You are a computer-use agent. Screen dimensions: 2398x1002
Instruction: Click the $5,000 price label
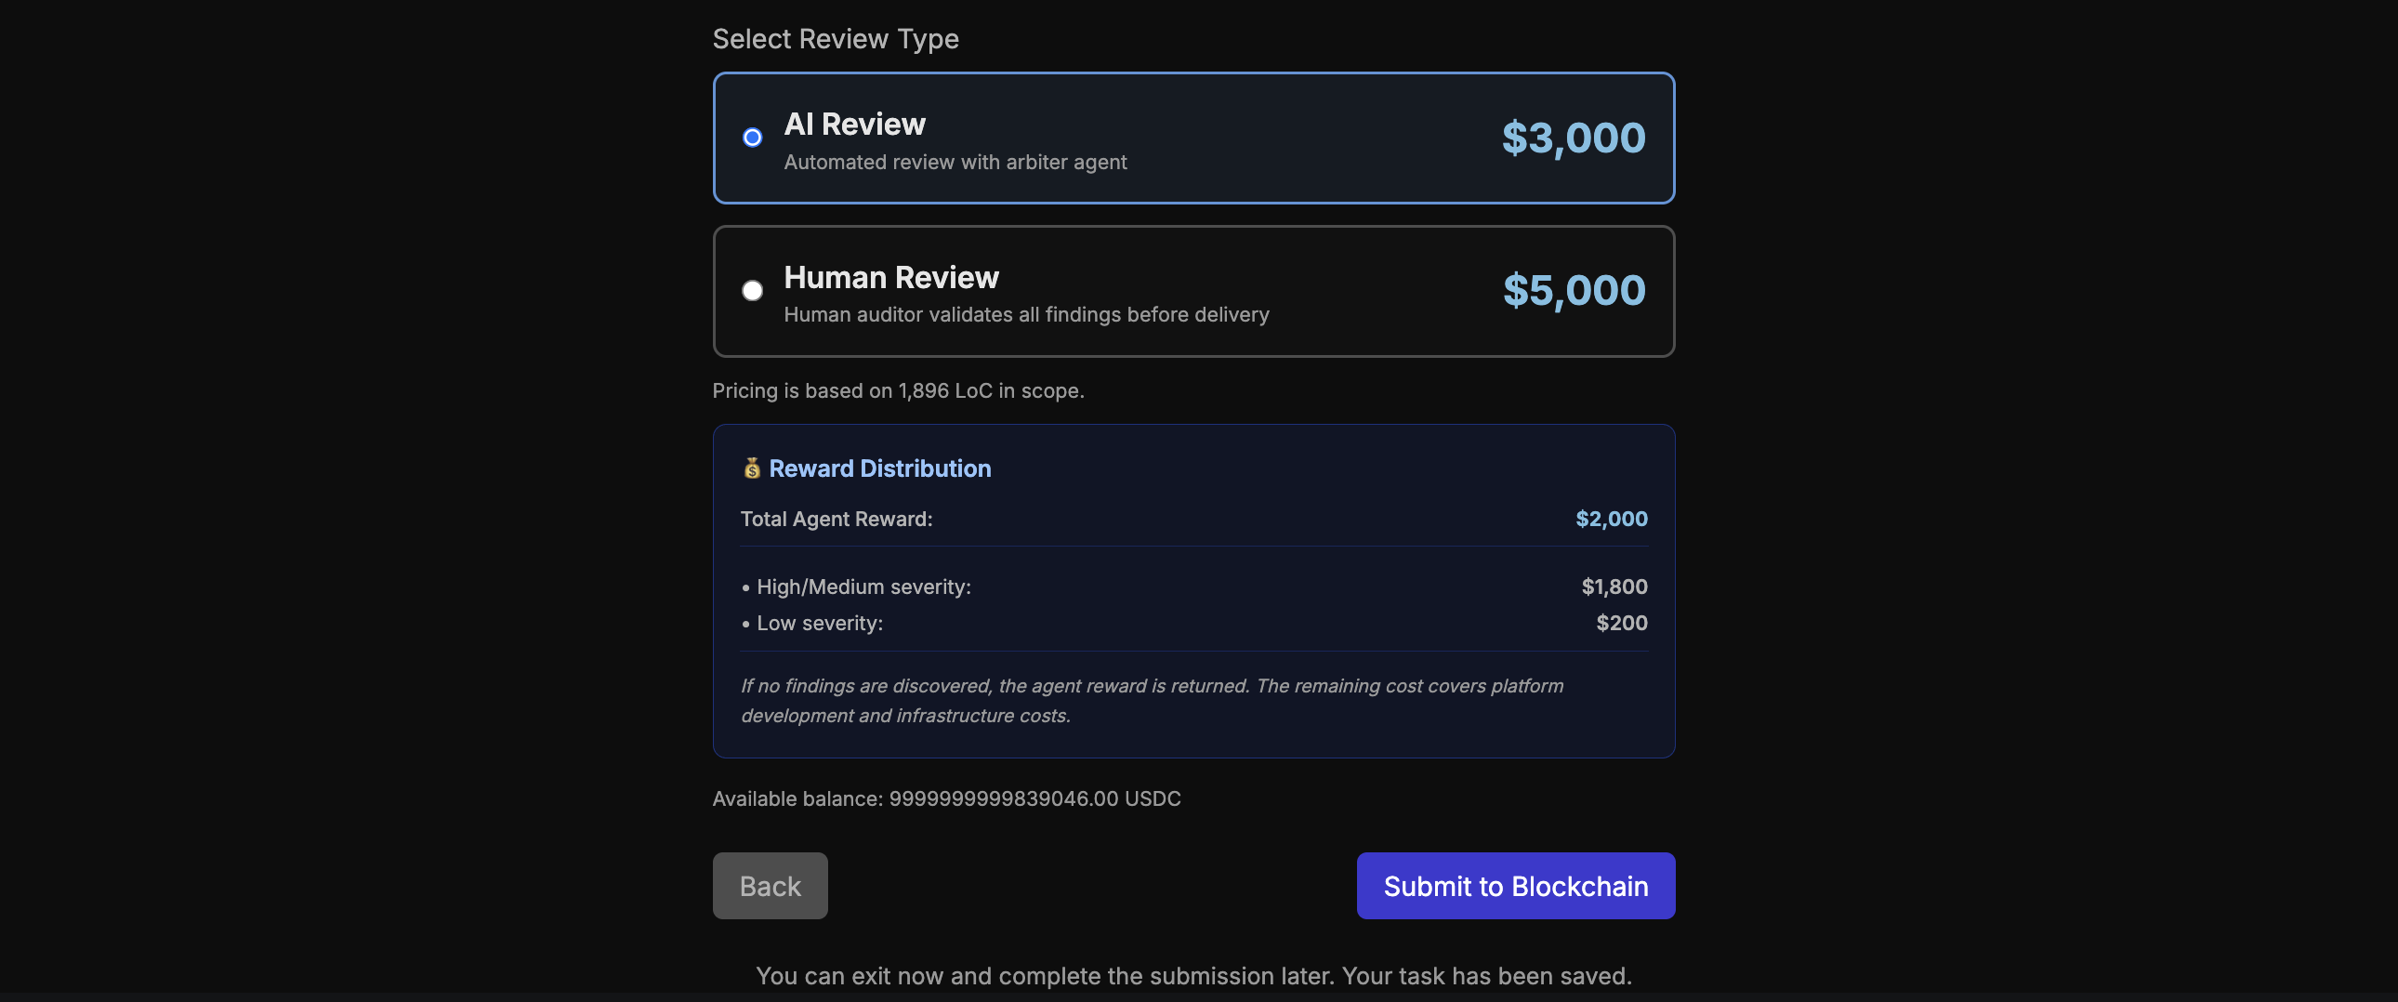[1573, 290]
